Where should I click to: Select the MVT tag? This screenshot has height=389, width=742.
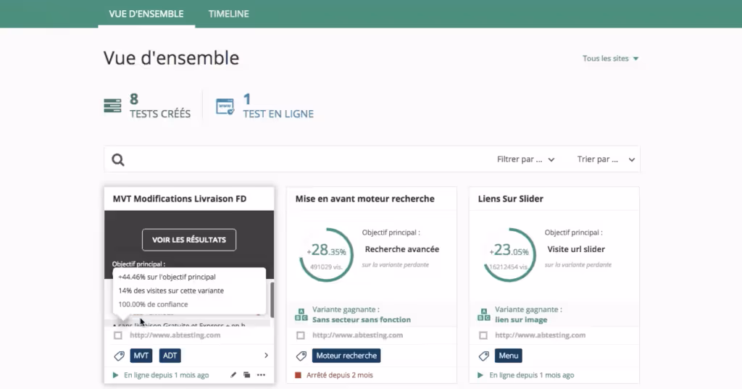point(141,356)
